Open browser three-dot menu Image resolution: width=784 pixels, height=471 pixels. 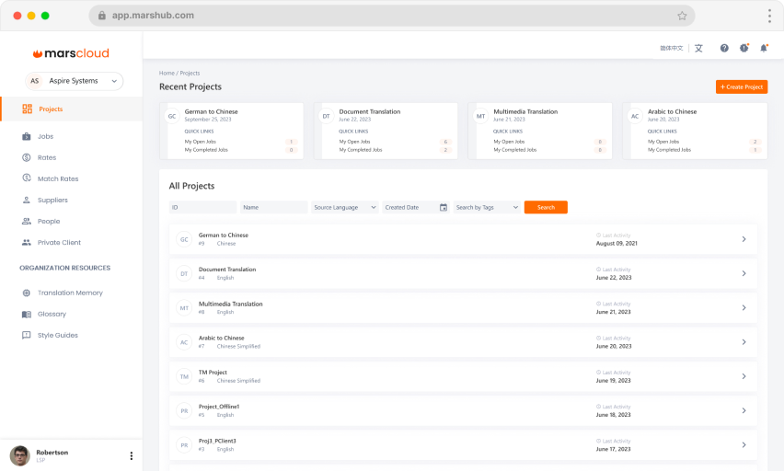[x=769, y=16]
